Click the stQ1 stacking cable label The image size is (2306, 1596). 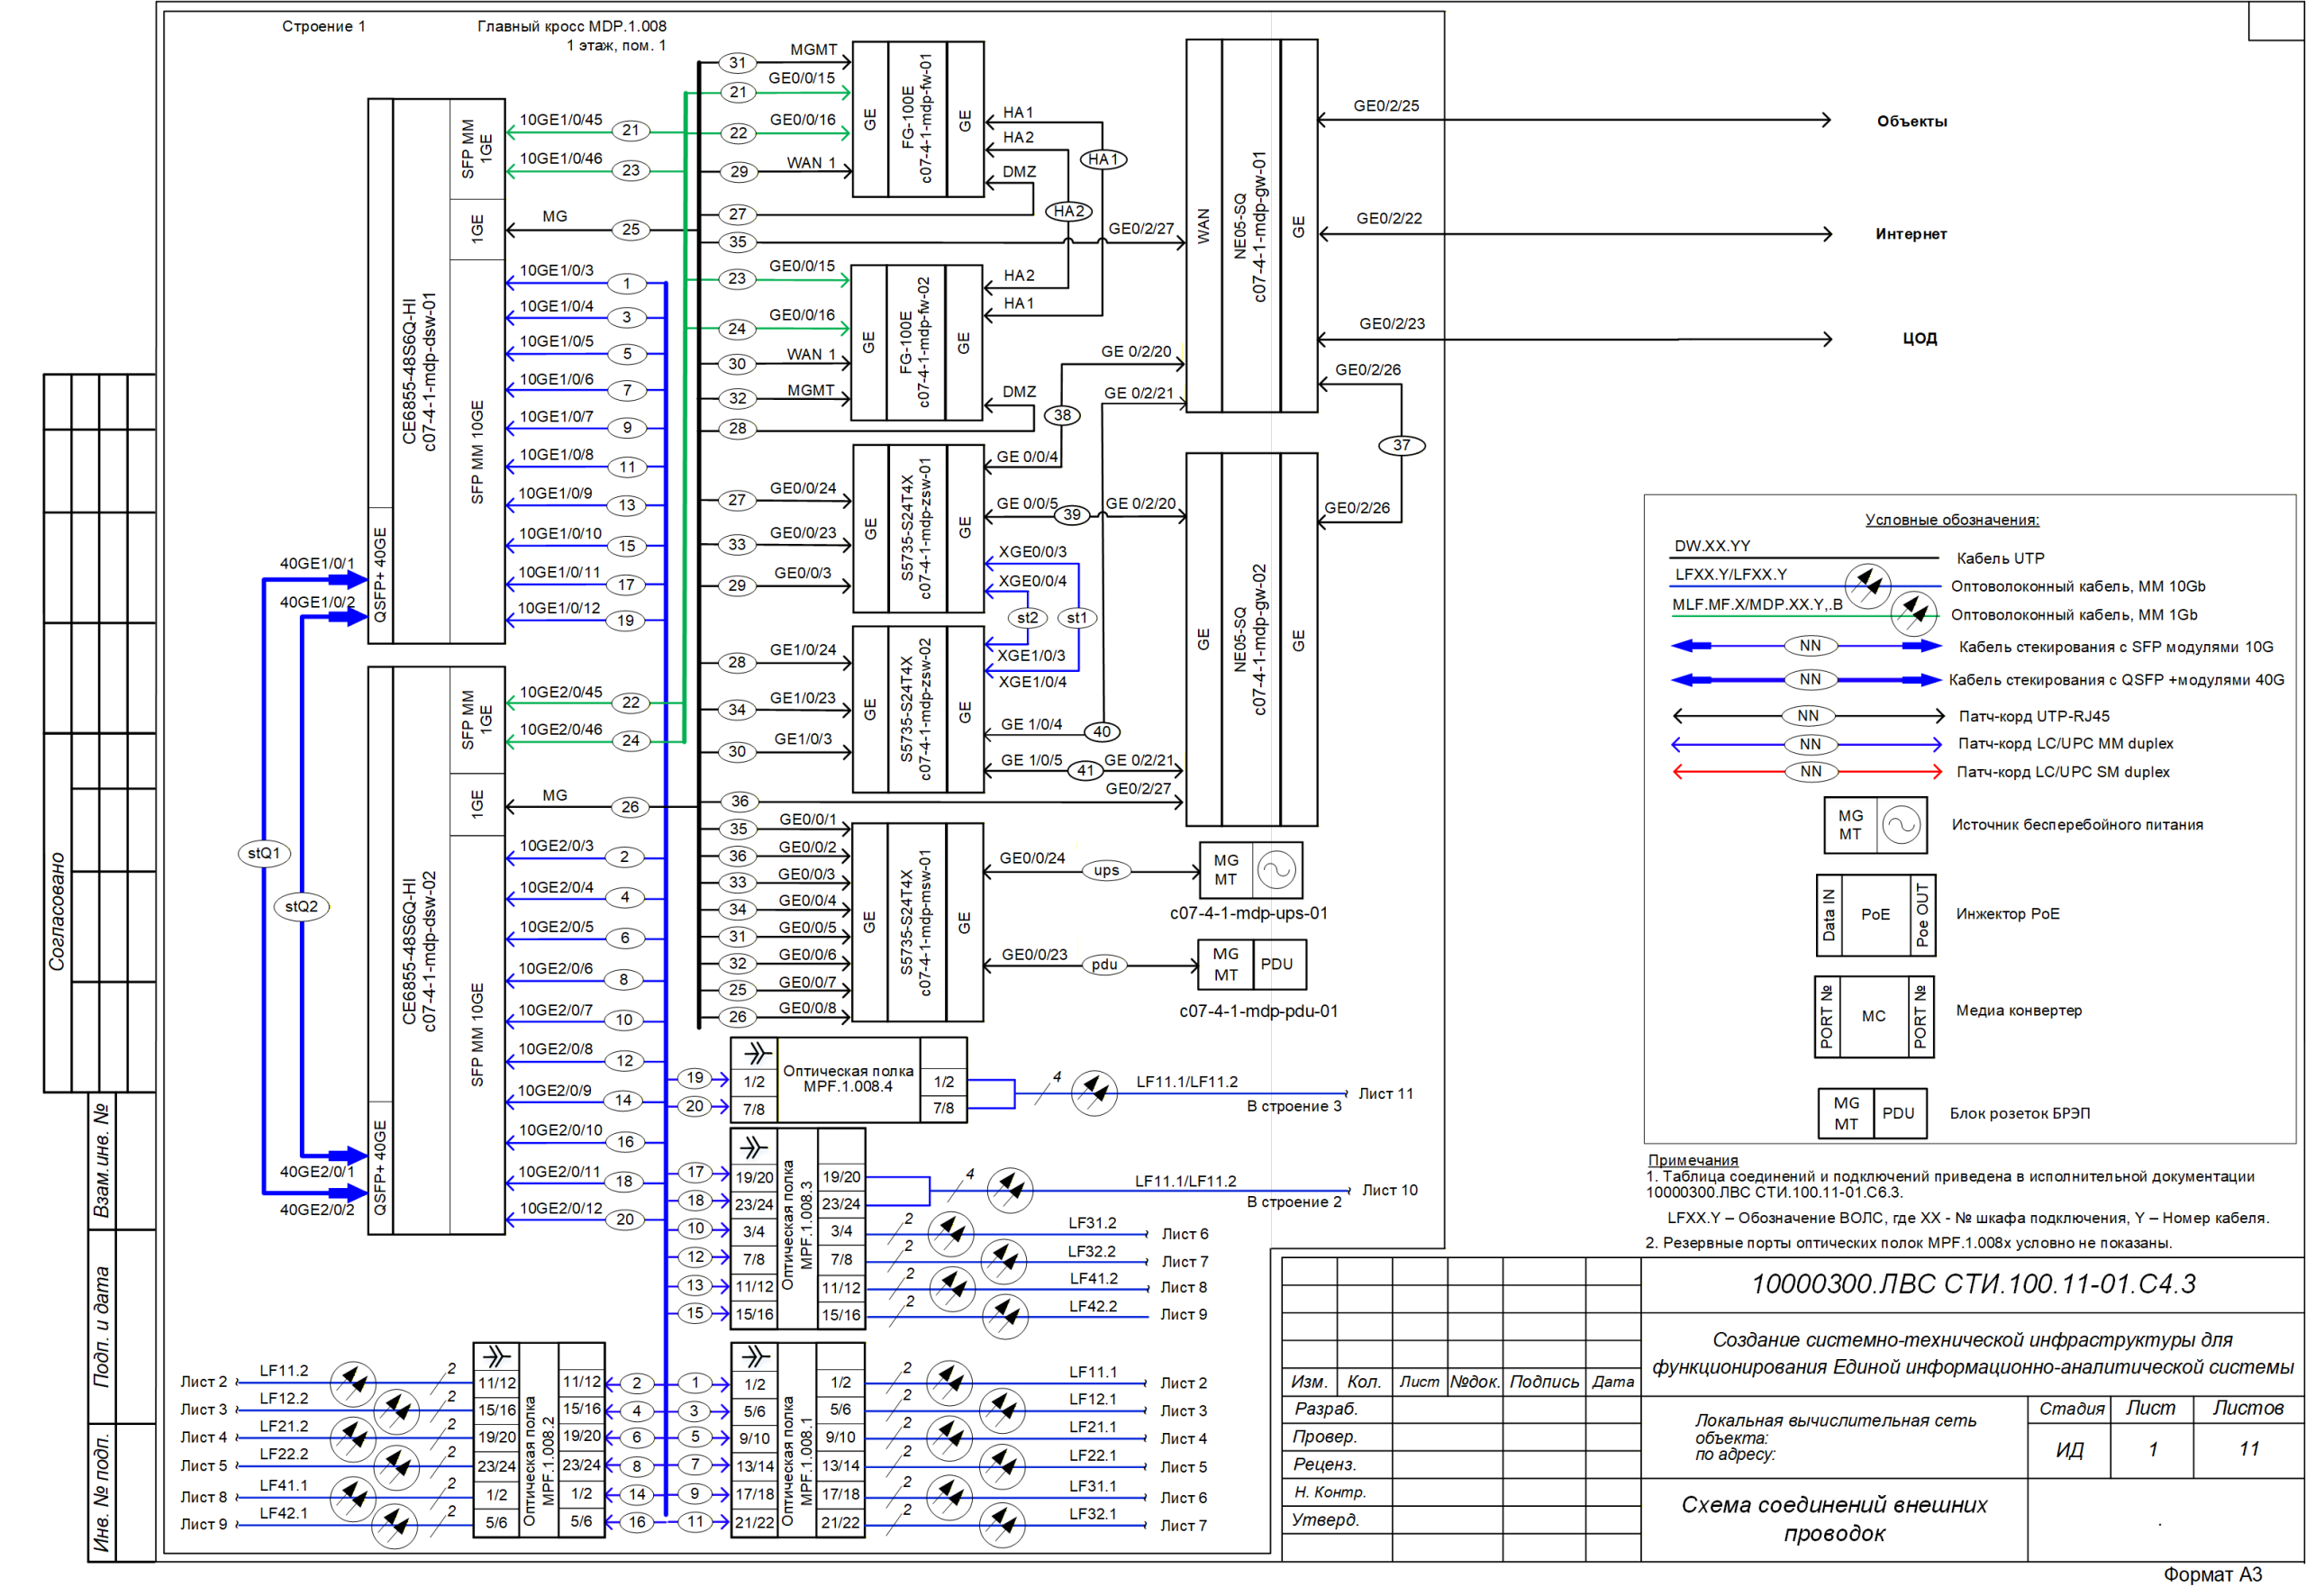click(264, 853)
